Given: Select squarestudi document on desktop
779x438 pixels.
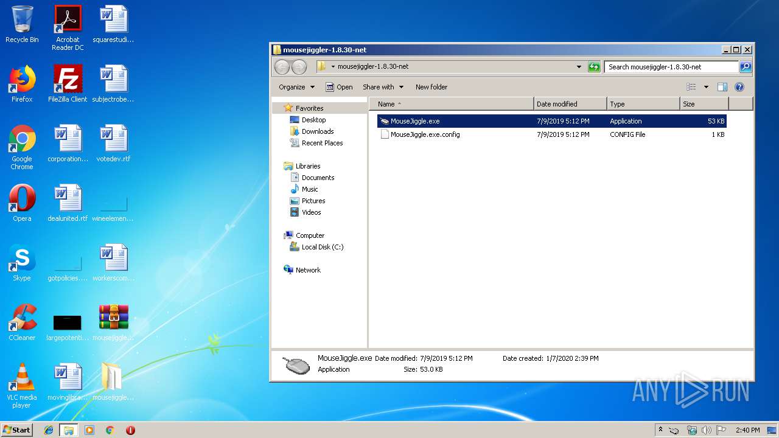Looking at the screenshot, I should [x=113, y=24].
